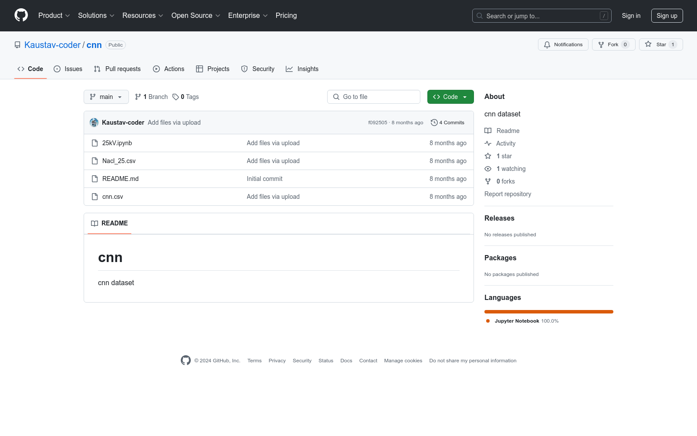Viewport: 697px width, 436px height.
Task: Click the Privacy link in footer
Action: point(277,361)
